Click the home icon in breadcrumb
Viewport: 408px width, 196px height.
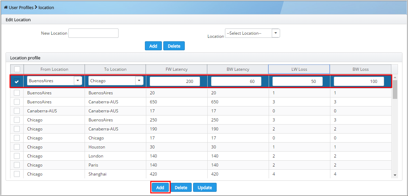coord(6,8)
